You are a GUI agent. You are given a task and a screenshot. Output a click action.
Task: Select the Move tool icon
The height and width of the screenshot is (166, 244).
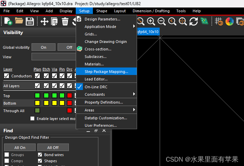(x=44, y=22)
